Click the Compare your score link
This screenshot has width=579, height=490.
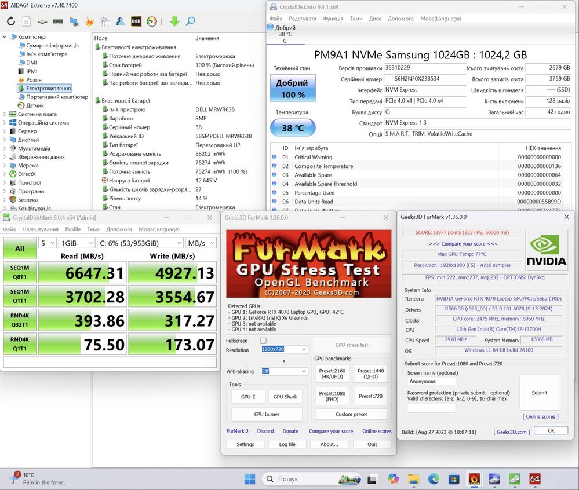click(x=330, y=431)
